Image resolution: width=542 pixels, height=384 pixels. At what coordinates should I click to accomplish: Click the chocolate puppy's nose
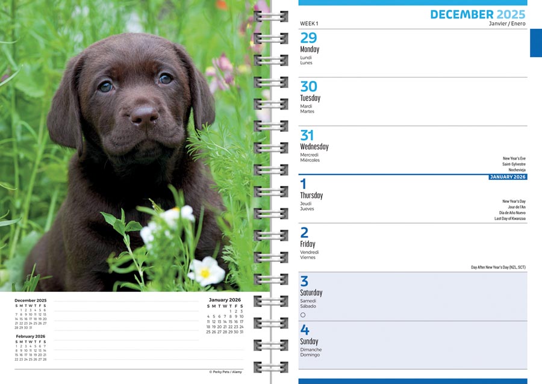pos(144,116)
